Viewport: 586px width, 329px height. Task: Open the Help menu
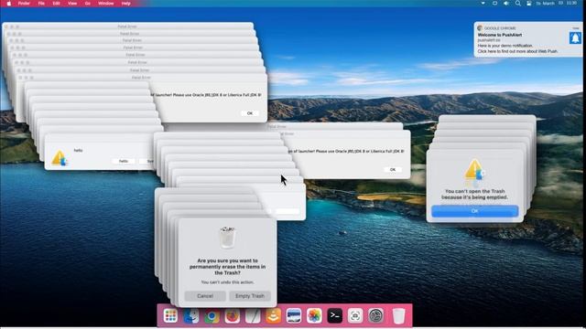tap(126, 4)
